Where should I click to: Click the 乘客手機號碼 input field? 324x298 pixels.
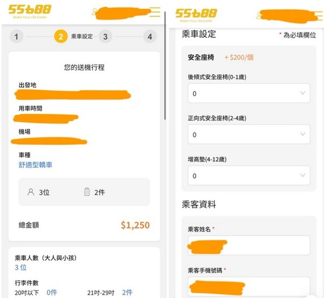click(249, 287)
